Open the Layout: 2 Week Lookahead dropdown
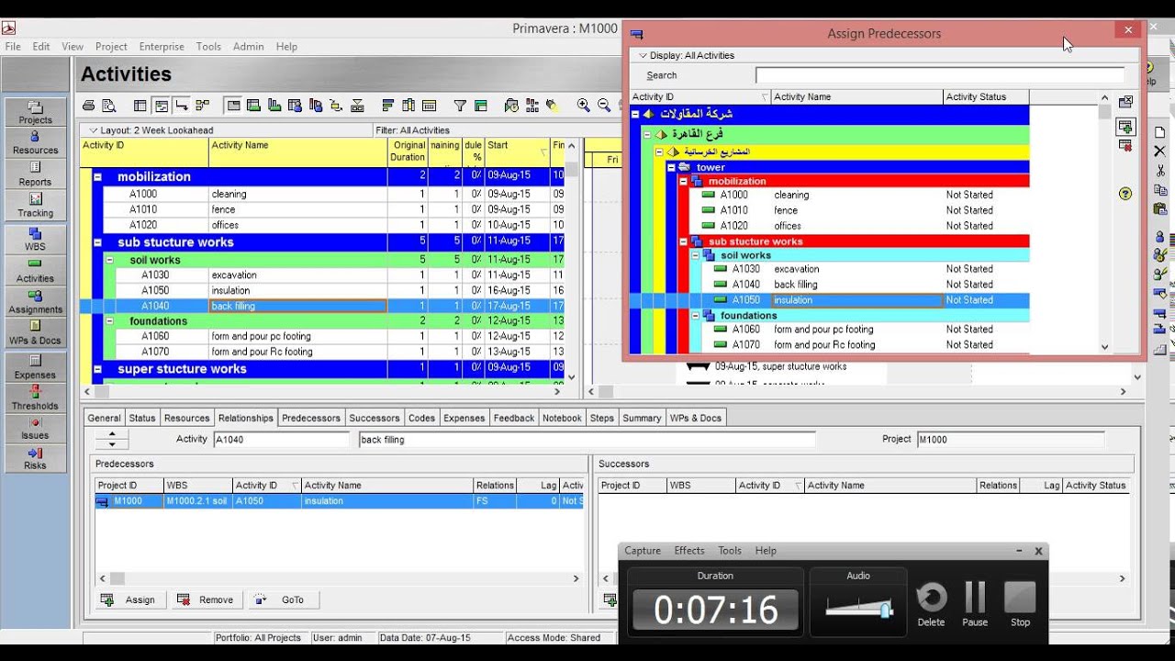1175x661 pixels. pos(151,130)
